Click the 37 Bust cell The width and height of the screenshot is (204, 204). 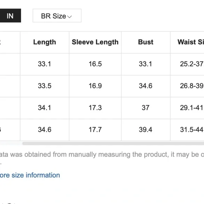pos(146,108)
